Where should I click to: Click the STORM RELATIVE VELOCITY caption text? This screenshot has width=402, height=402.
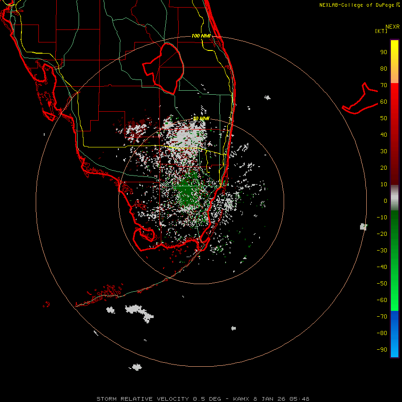click(x=142, y=399)
